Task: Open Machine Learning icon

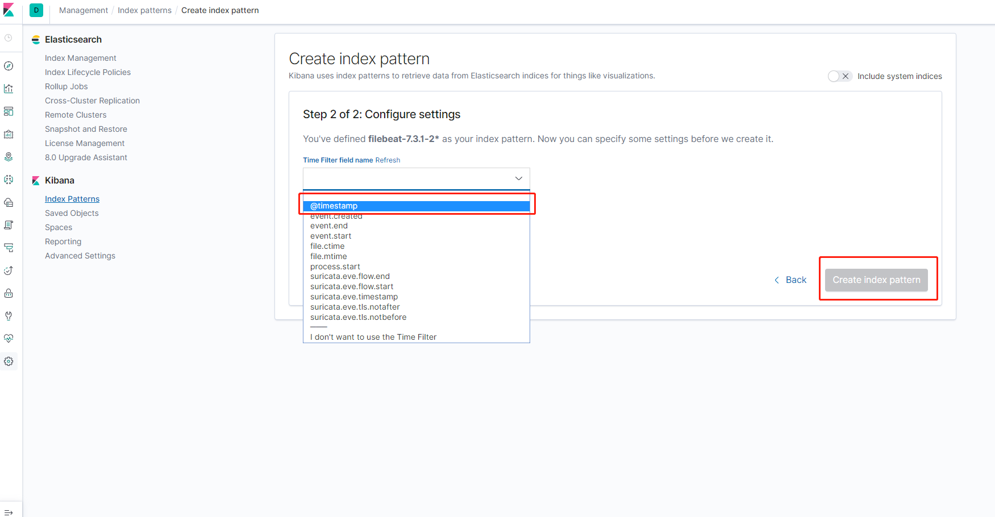Action: coord(9,180)
